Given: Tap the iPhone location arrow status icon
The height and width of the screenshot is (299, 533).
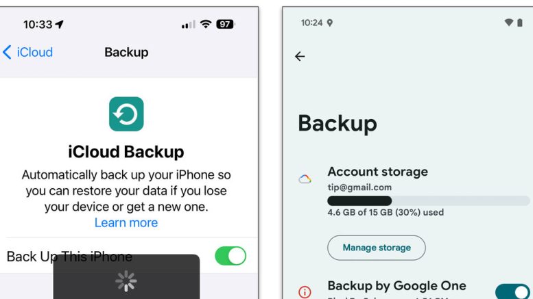Looking at the screenshot, I should point(59,24).
